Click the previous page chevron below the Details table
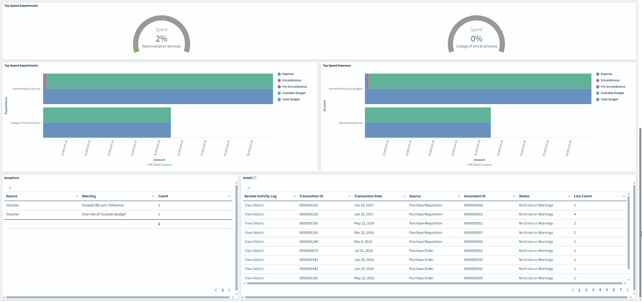 coord(572,290)
